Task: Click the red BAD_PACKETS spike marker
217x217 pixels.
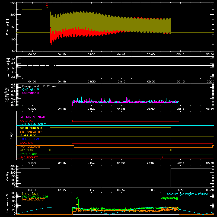Action: pyautogui.click(x=163, y=157)
